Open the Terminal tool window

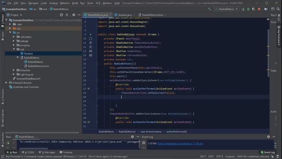66,152
